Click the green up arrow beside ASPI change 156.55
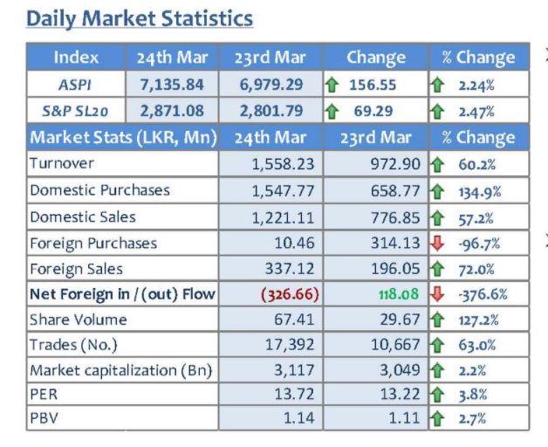The width and height of the screenshot is (548, 447). coord(332,85)
